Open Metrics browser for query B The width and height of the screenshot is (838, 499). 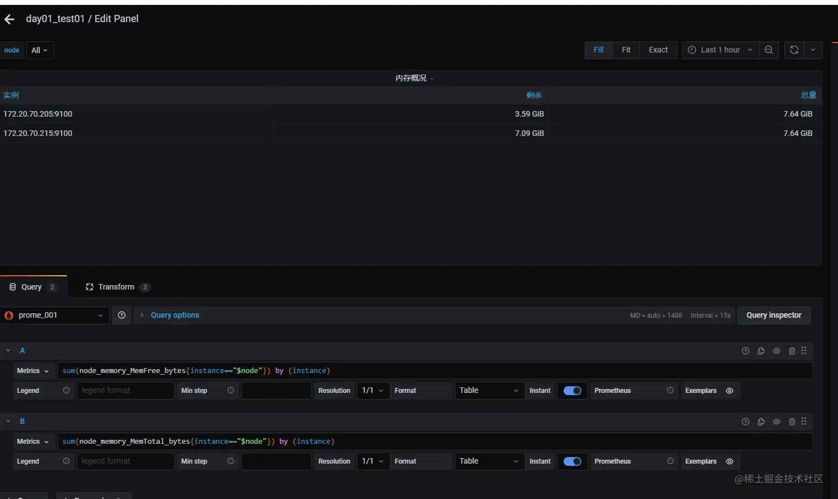[33, 442]
